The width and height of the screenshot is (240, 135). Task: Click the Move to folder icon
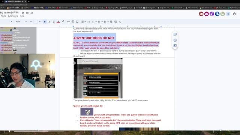[x=27, y=13]
